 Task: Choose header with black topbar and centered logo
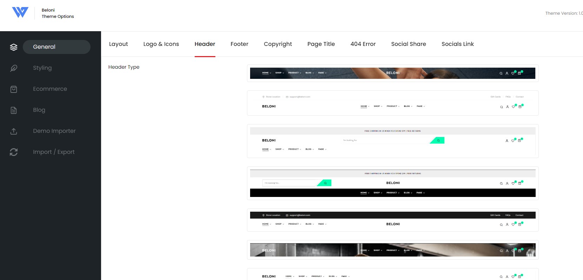click(393, 220)
